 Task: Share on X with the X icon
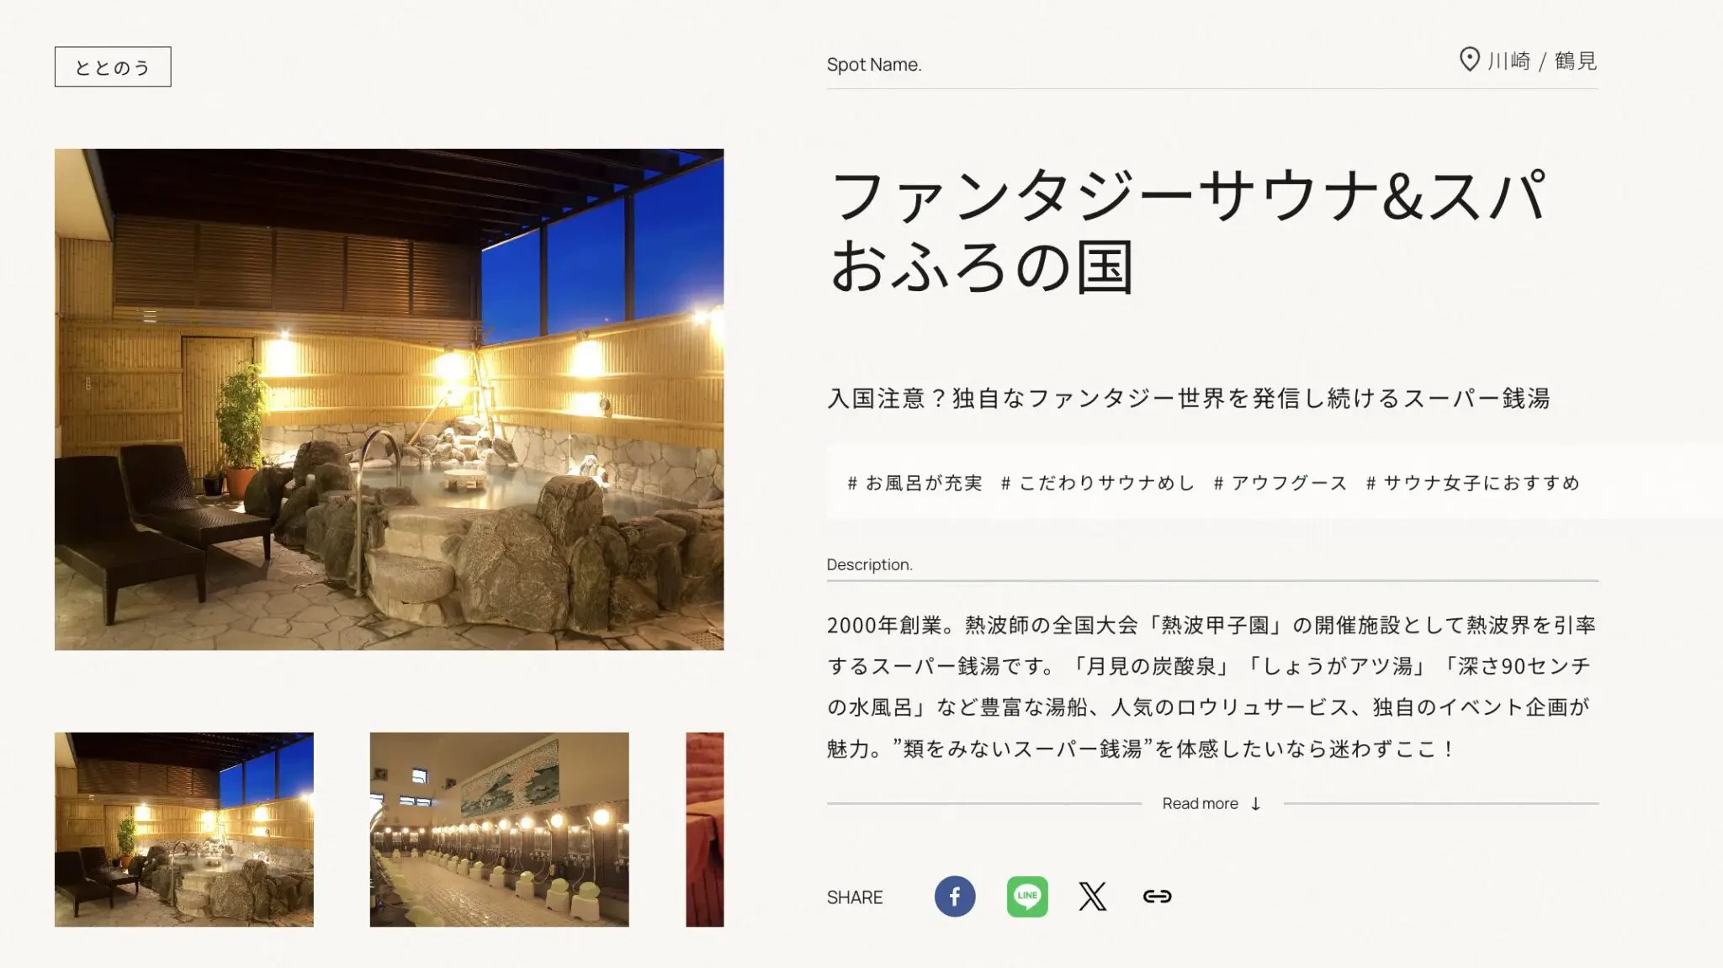pos(1092,897)
